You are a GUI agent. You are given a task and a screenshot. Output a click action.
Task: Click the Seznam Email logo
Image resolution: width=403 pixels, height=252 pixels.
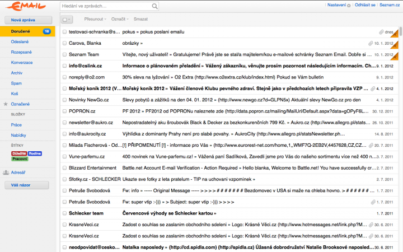26,6
